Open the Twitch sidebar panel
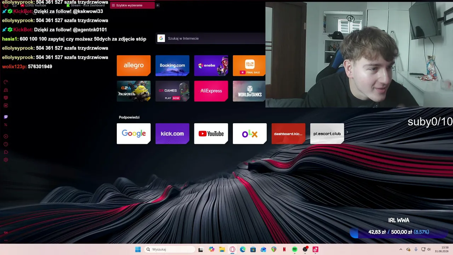Viewport: 453px width, 255px height. pos(6,117)
